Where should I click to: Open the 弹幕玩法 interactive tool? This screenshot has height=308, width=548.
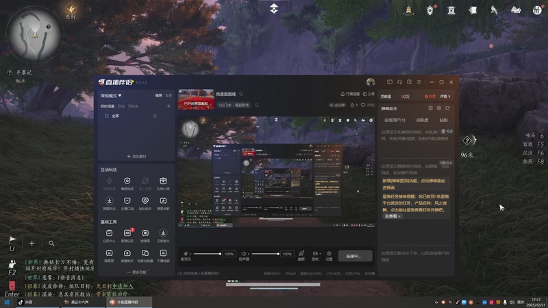click(109, 203)
